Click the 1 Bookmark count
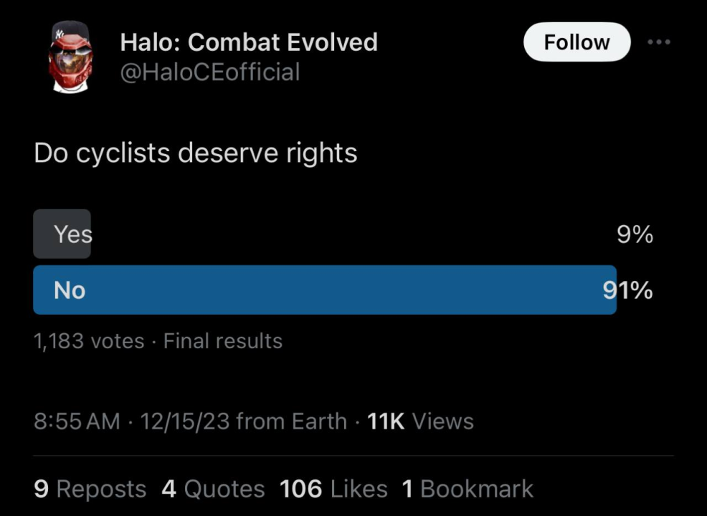707x516 pixels. 468,489
